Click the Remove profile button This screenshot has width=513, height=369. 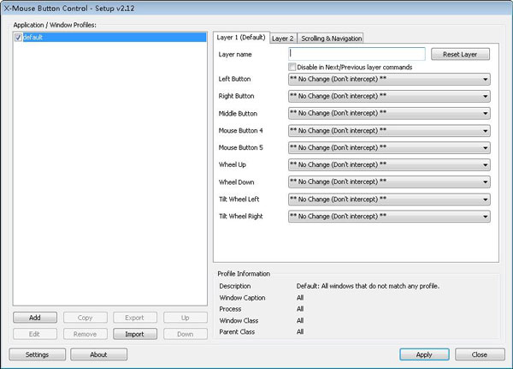tap(85, 334)
